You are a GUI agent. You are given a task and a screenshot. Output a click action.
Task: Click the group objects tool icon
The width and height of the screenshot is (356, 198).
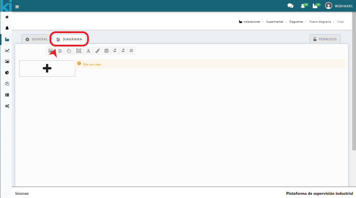79,51
